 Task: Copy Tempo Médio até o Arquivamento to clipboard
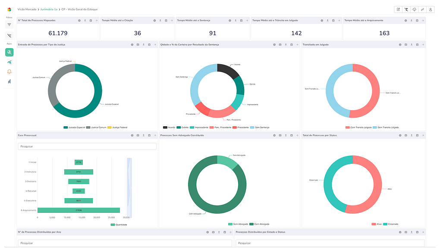(417, 21)
